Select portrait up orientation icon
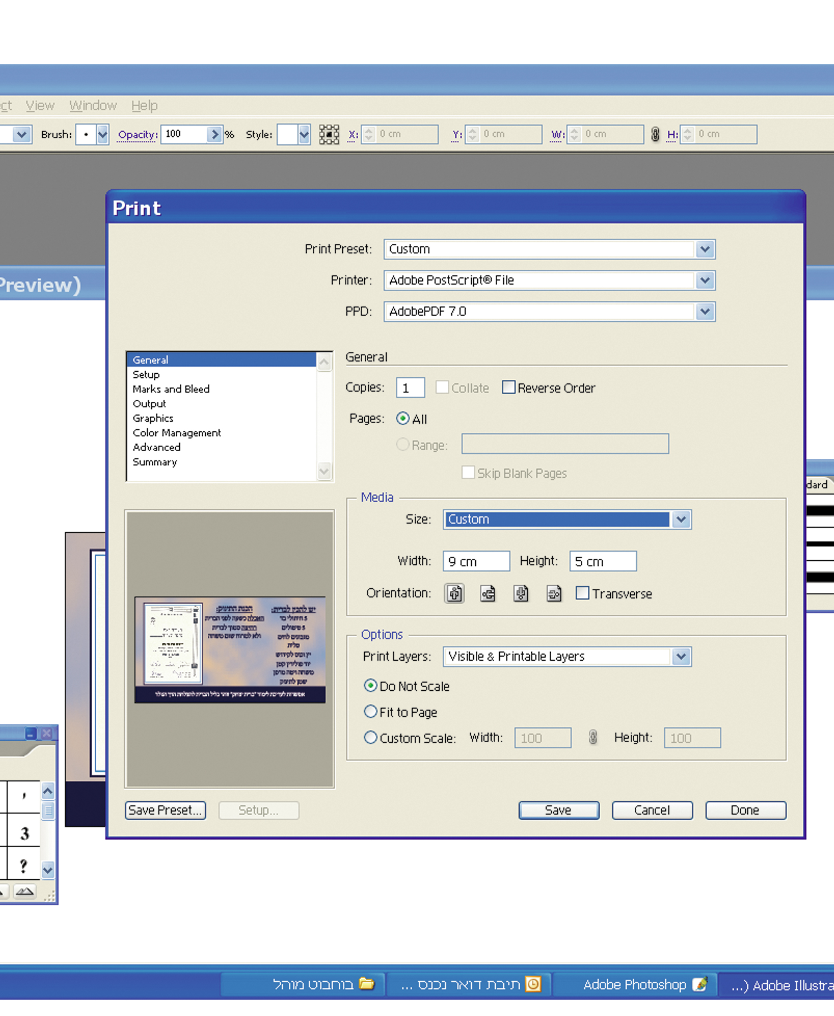The width and height of the screenshot is (834, 1016). coord(455,593)
